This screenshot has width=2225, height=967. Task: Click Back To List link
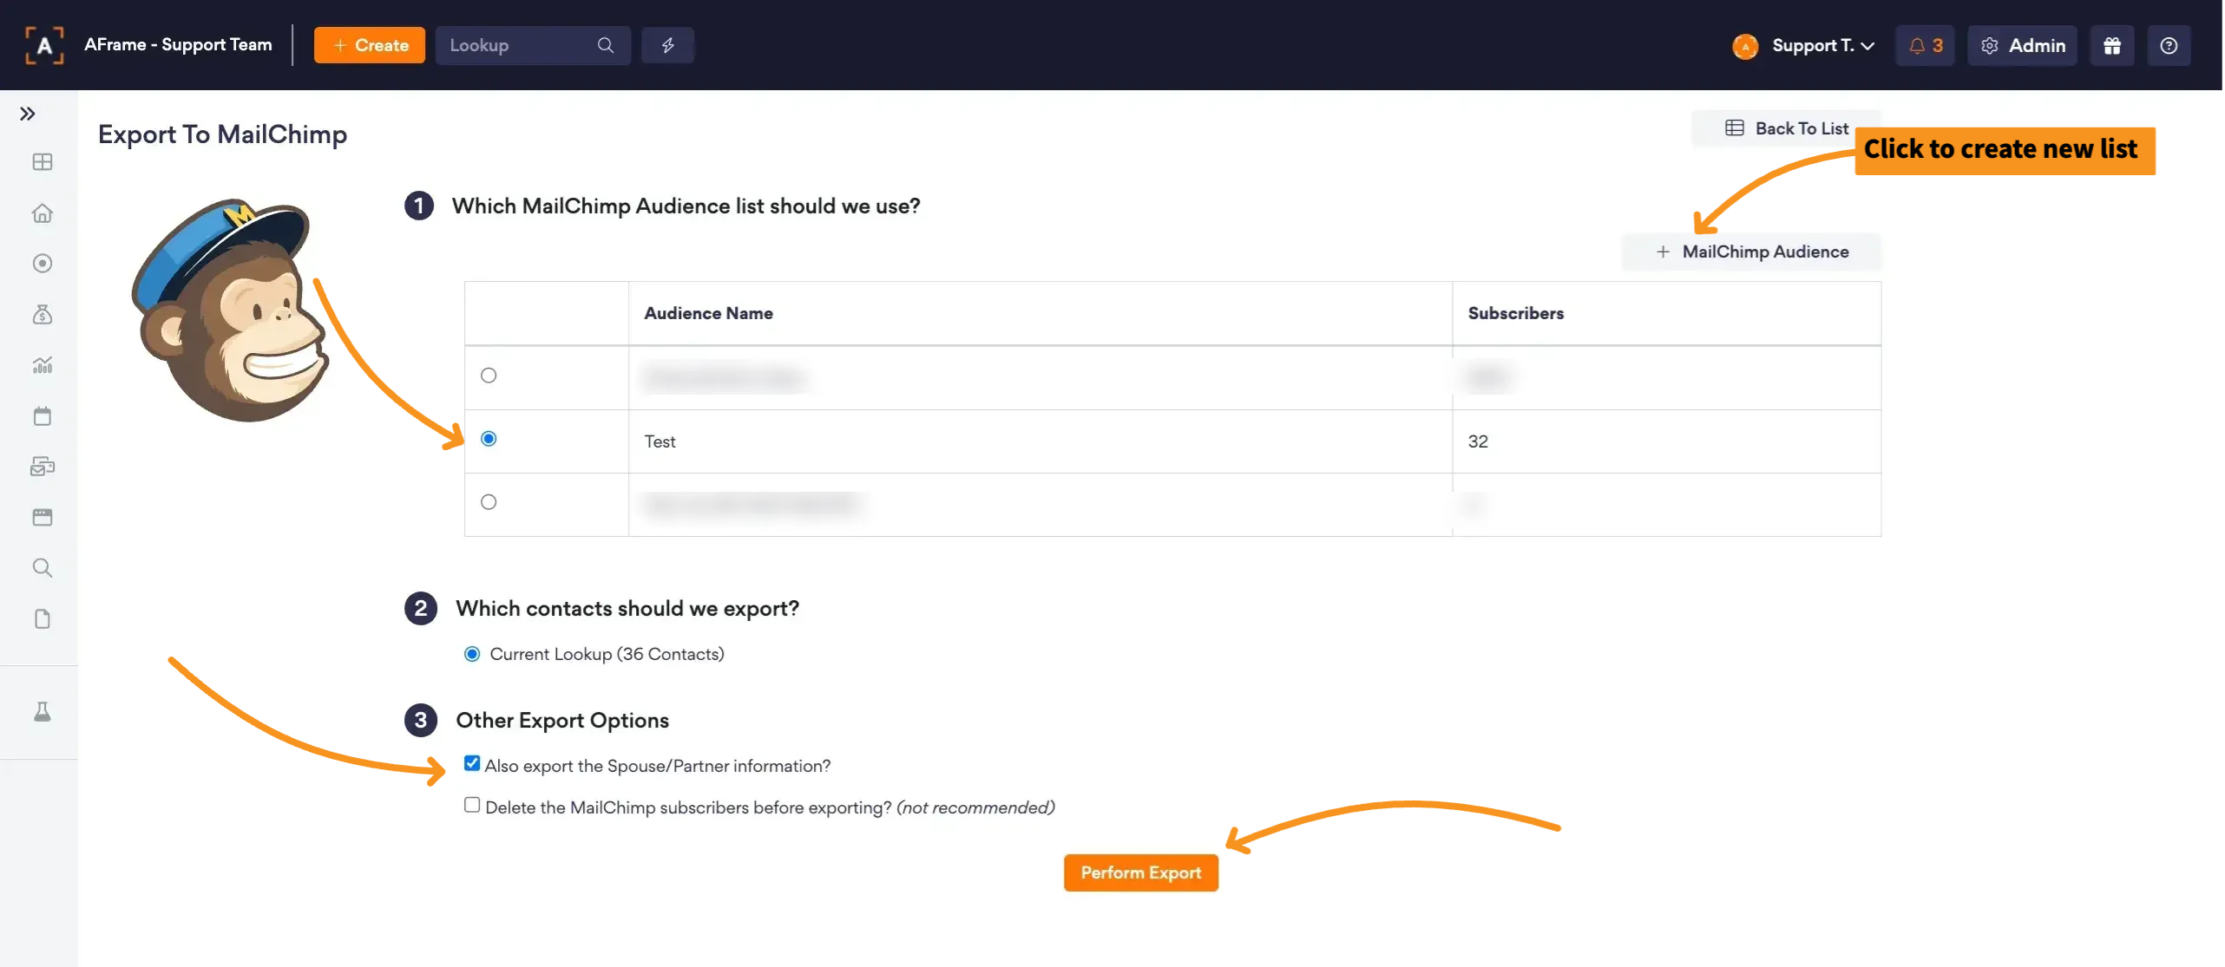tap(1787, 128)
